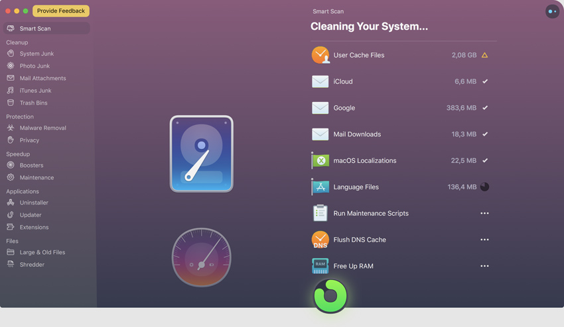Click the User Cache Files clock icon
This screenshot has height=327, width=564.
coord(320,56)
